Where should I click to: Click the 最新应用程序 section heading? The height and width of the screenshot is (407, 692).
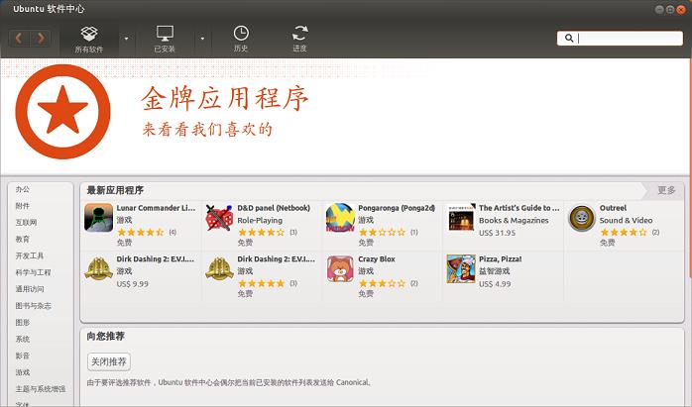115,190
